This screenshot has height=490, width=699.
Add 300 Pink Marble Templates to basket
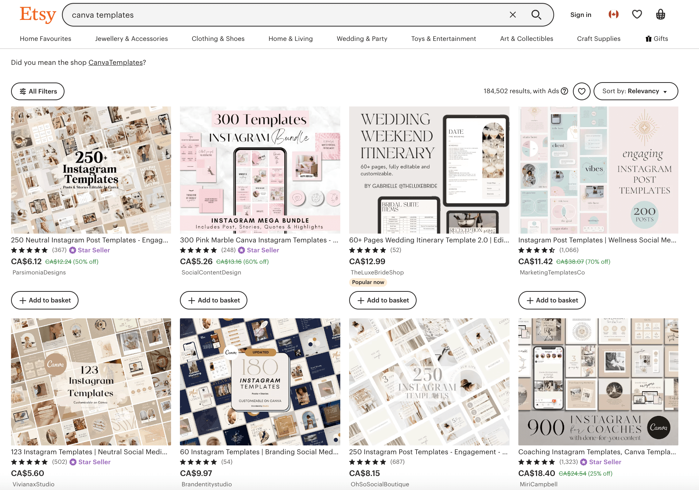pos(213,300)
